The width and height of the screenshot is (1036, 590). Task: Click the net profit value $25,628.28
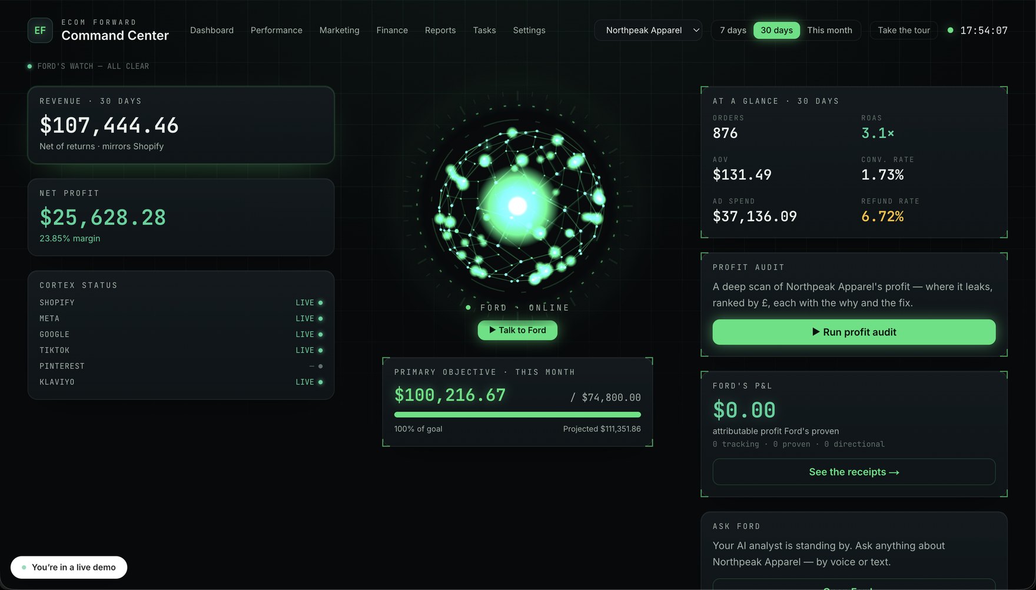pyautogui.click(x=102, y=217)
